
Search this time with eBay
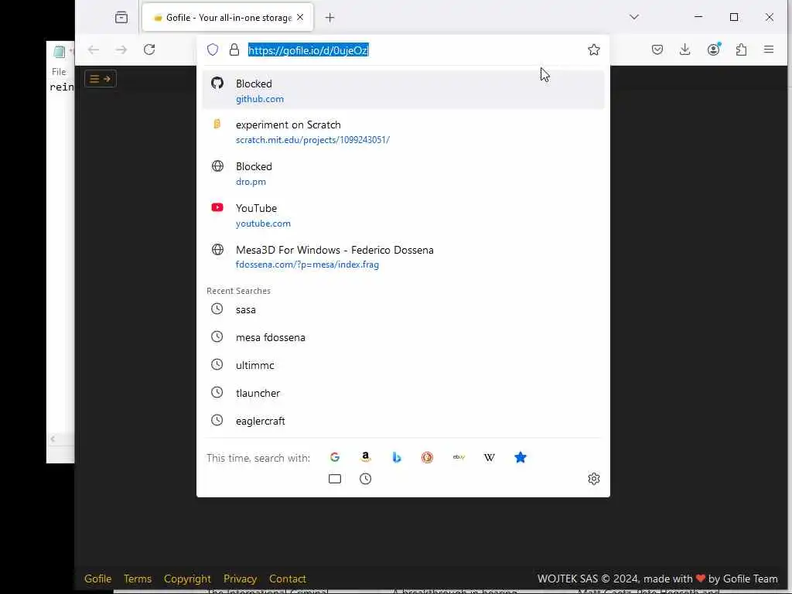459,457
